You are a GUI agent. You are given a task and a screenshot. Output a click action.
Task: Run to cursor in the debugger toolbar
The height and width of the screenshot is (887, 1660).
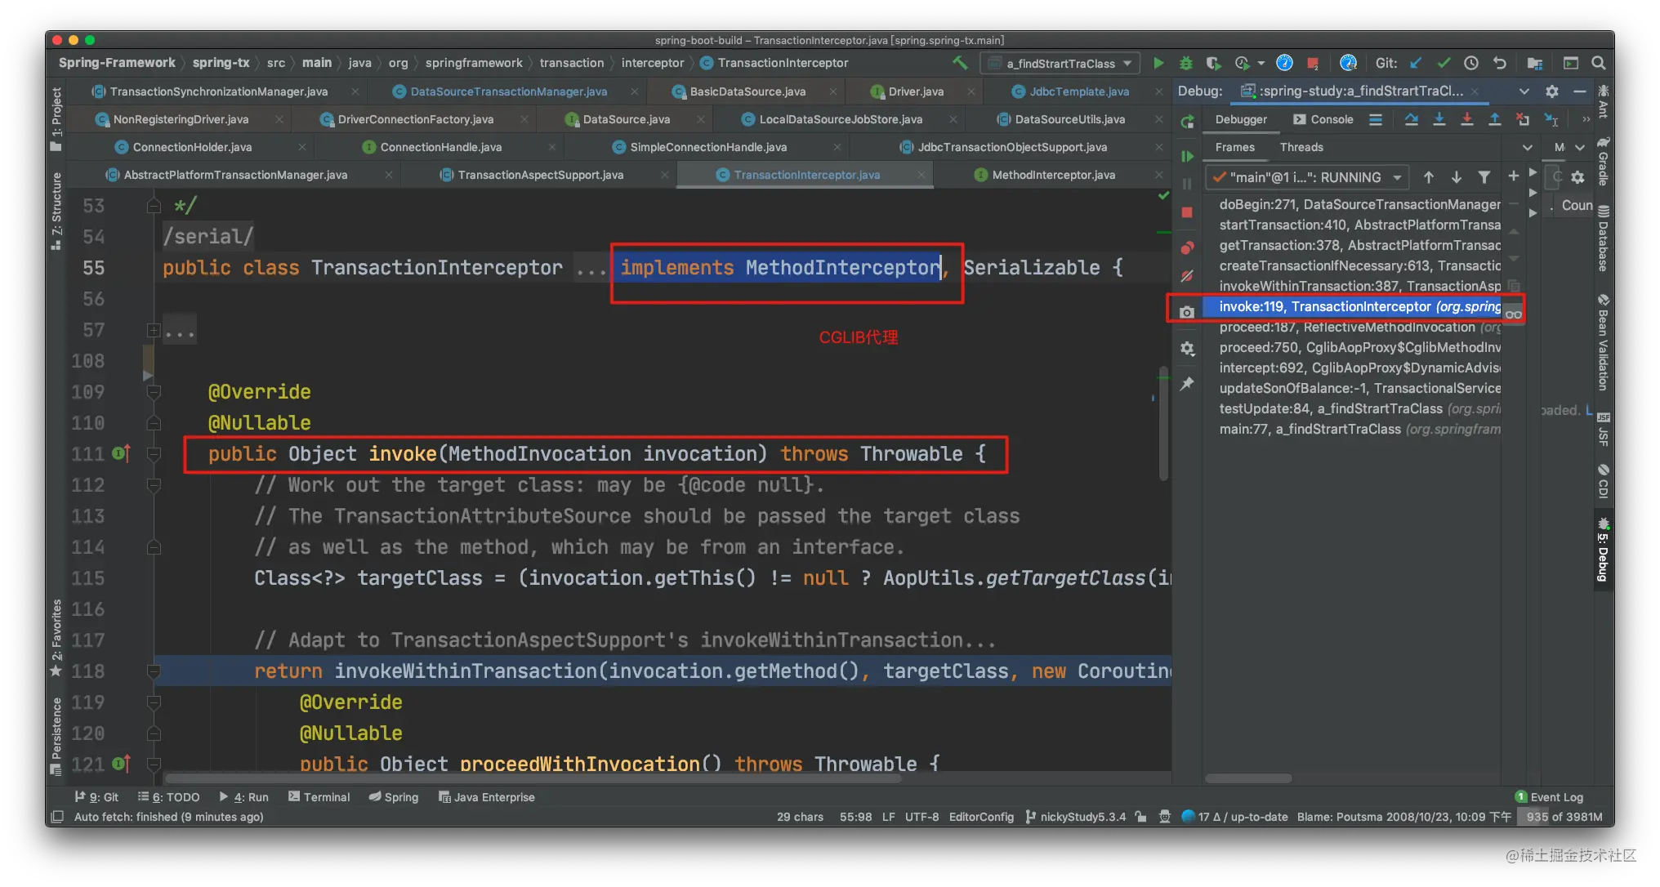pos(1551,119)
